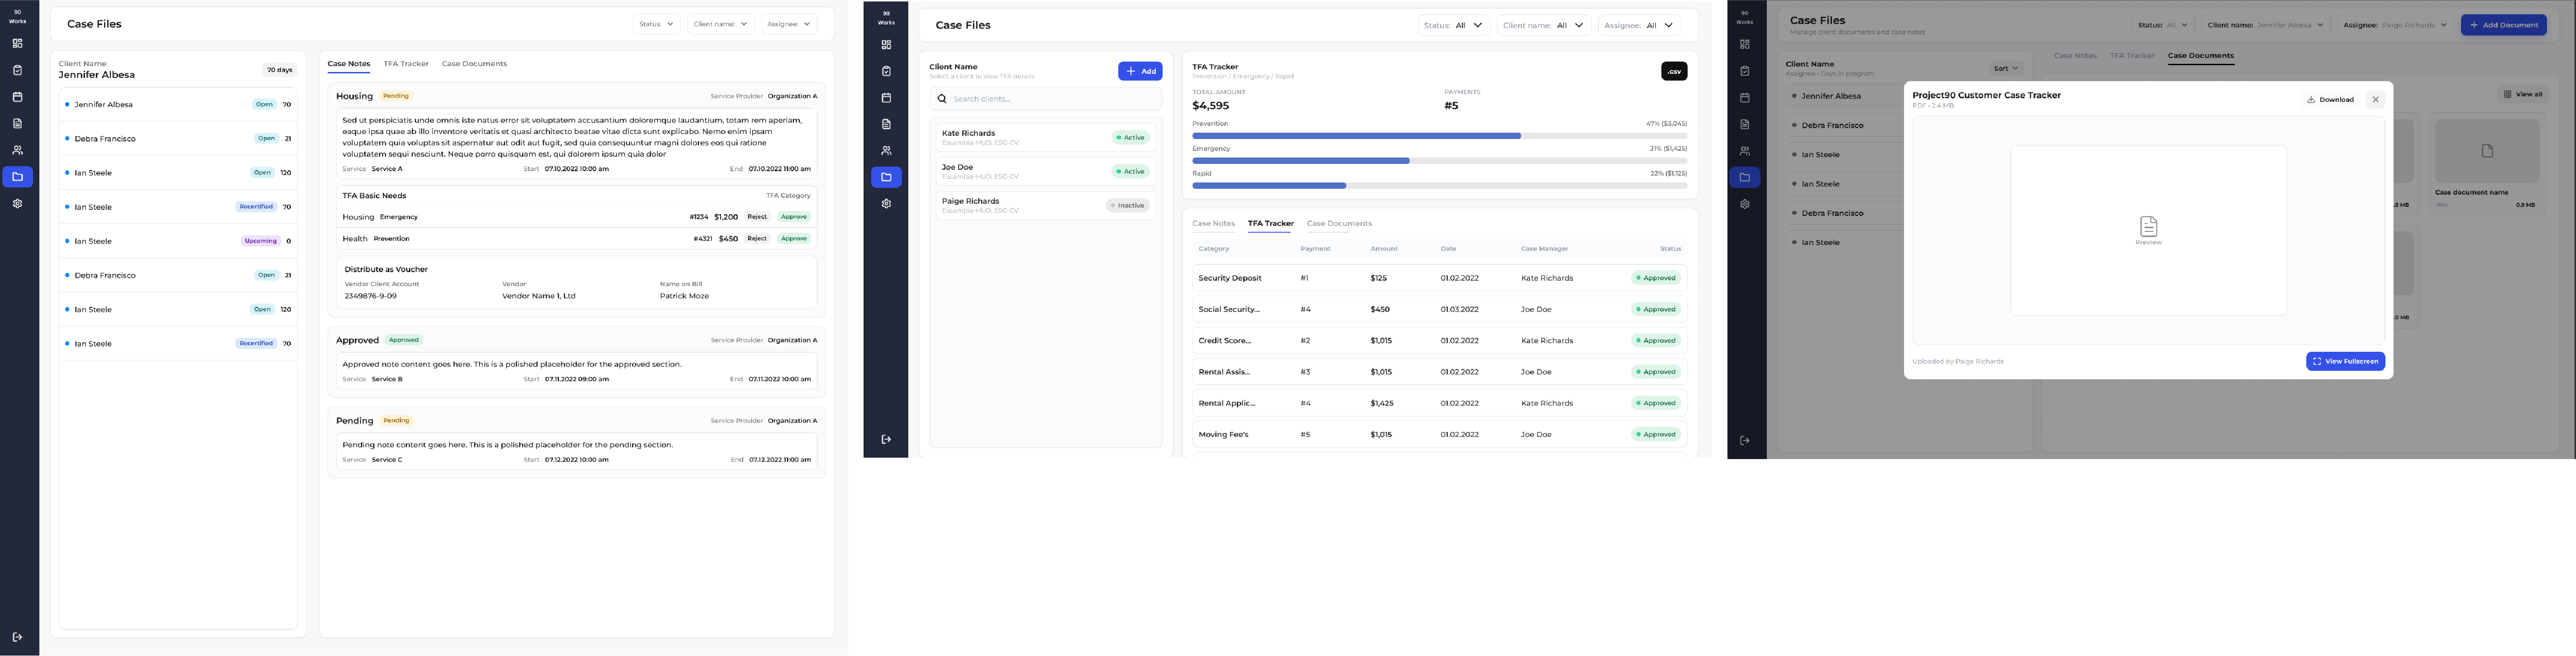
Task: Open the Security Deposit payment row
Action: (1439, 278)
